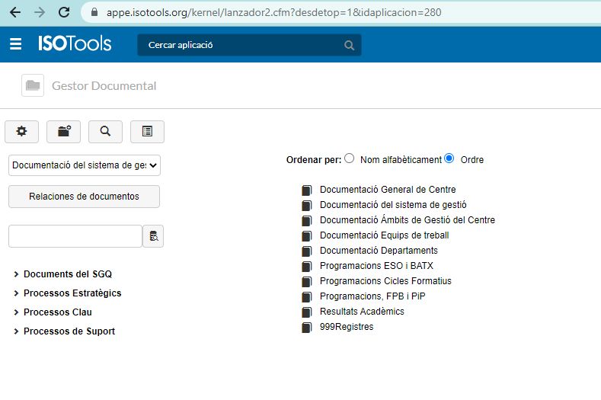Click the gear settings toolbar button
Screen dimensions: 601x400
pyautogui.click(x=21, y=132)
